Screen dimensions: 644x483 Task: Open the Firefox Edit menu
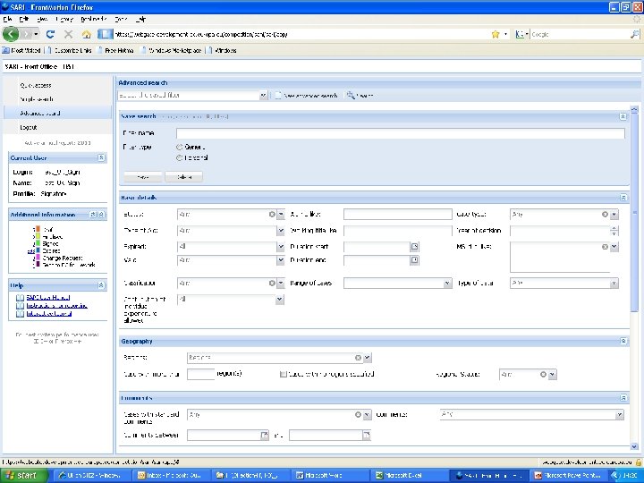[x=24, y=19]
